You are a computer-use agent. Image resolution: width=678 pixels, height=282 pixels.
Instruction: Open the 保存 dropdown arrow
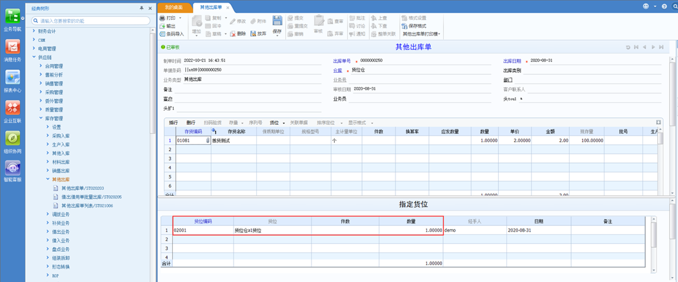click(277, 36)
